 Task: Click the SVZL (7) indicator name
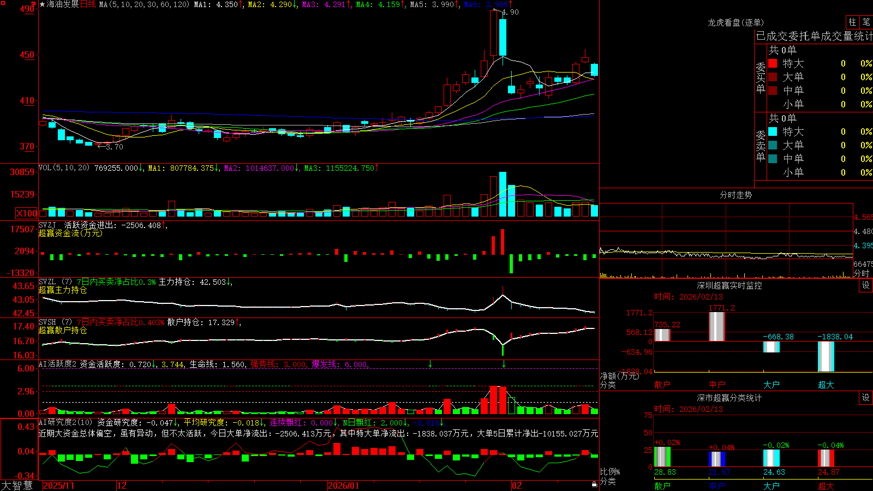point(55,282)
